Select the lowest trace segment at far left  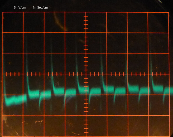(15, 100)
